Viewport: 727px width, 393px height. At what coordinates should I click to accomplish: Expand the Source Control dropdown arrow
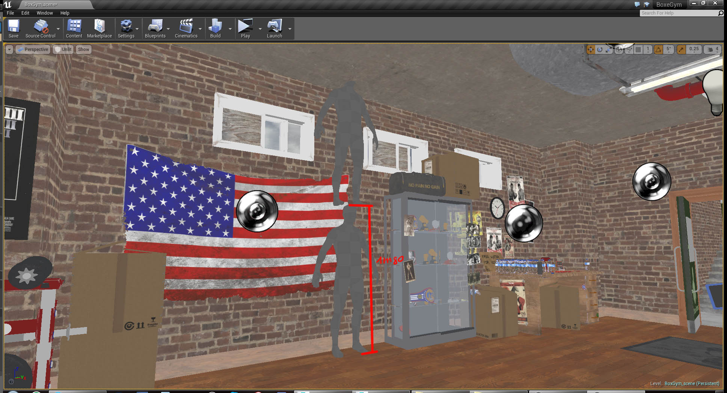click(x=58, y=29)
